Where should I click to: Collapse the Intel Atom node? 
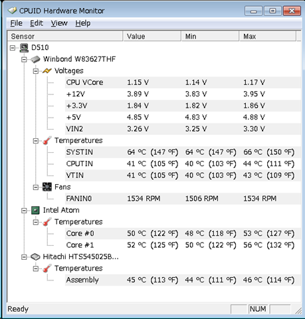click(24, 211)
